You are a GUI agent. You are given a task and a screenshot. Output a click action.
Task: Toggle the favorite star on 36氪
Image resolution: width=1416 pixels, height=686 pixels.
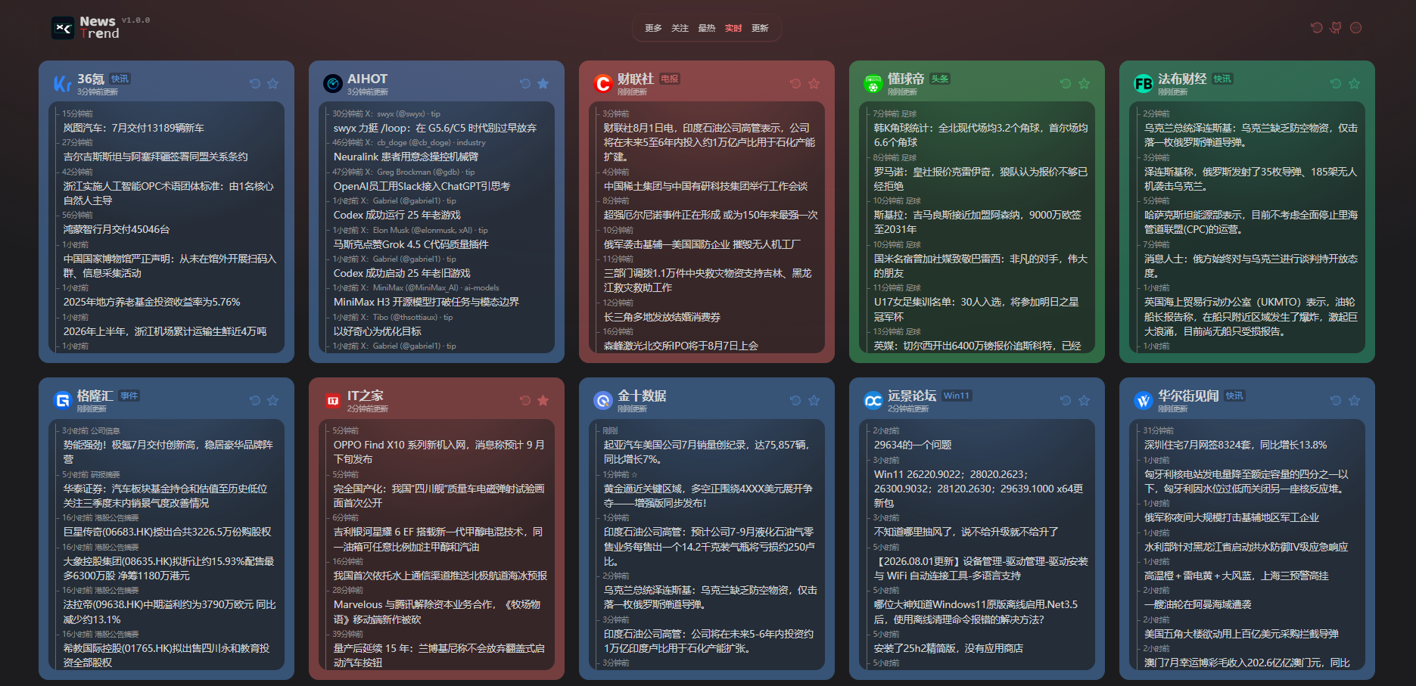pyautogui.click(x=273, y=83)
